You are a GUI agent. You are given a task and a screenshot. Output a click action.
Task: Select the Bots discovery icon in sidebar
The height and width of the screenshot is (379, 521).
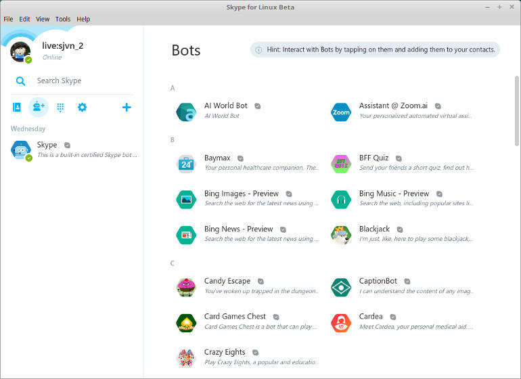[x=39, y=107]
